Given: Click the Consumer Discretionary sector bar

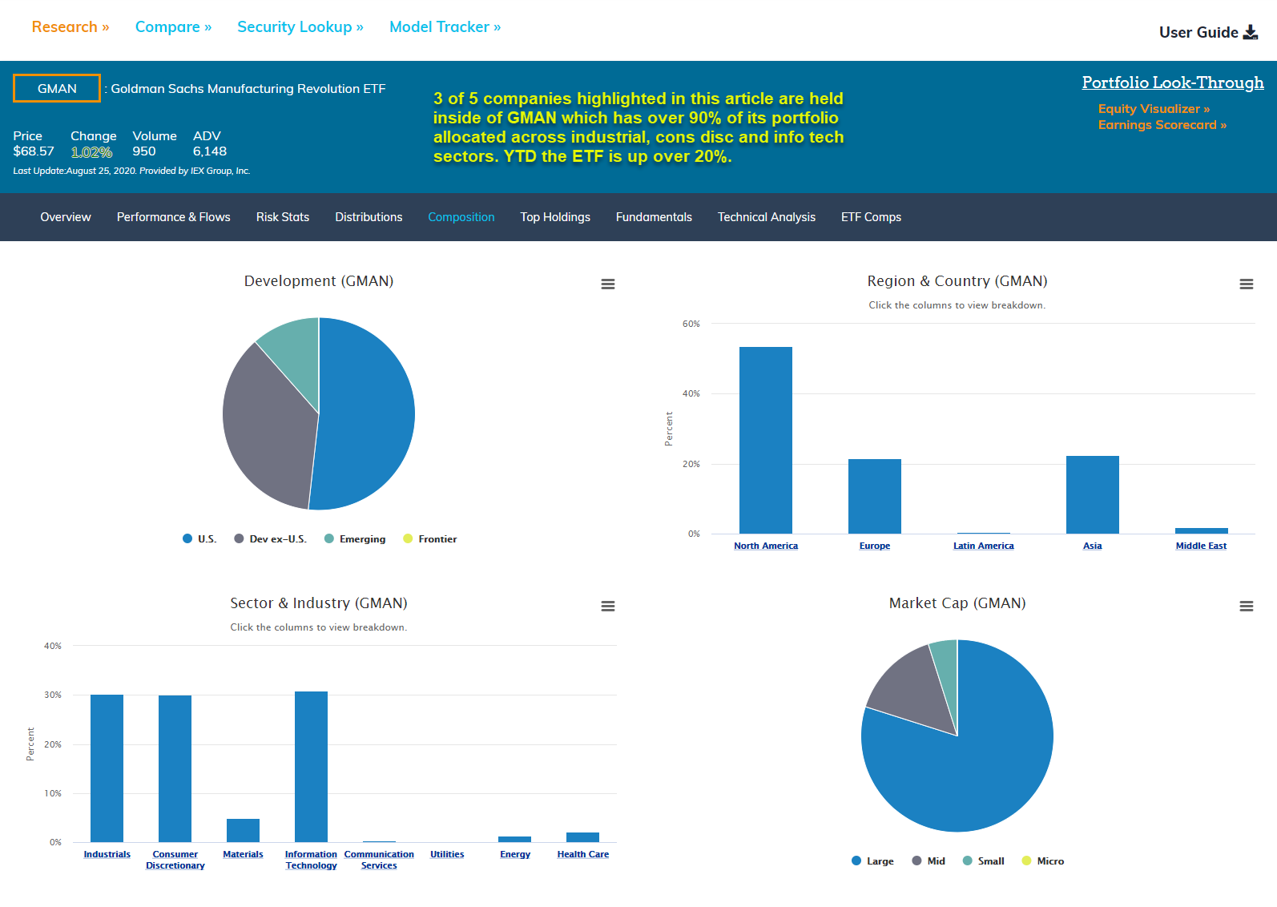Looking at the screenshot, I should [175, 768].
